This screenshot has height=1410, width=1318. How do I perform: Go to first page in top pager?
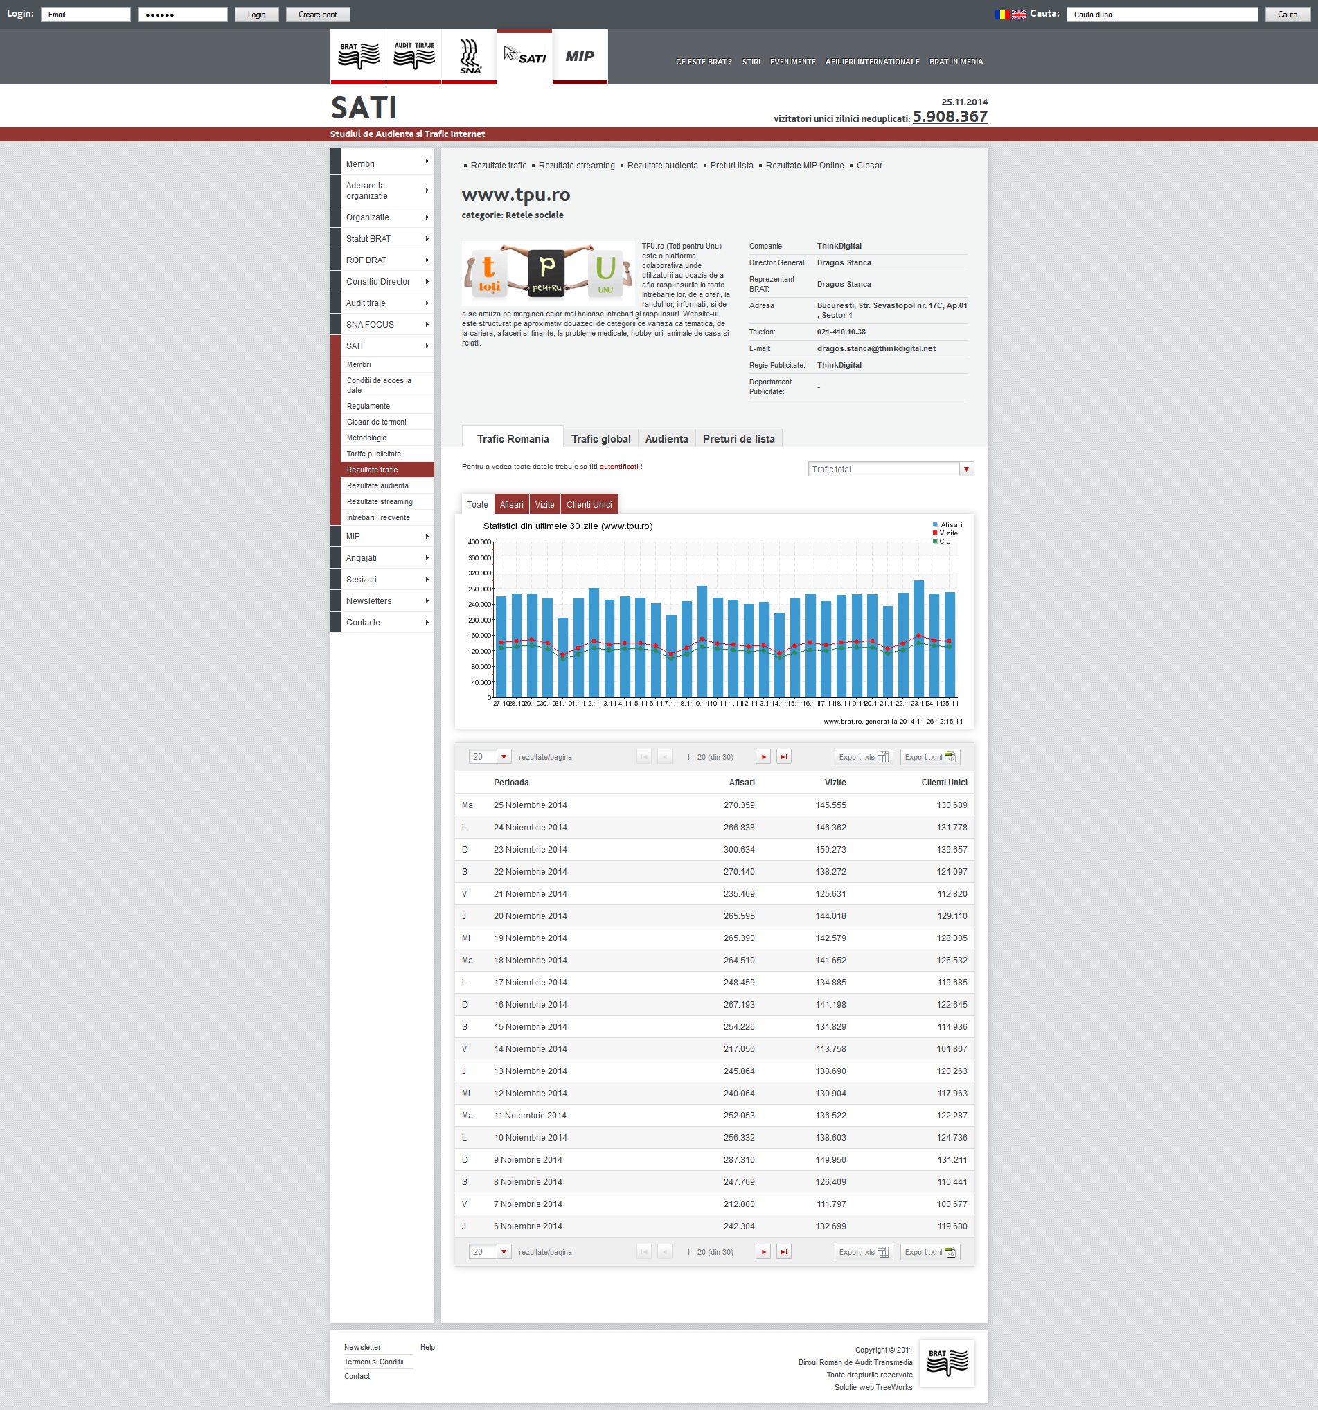point(644,757)
